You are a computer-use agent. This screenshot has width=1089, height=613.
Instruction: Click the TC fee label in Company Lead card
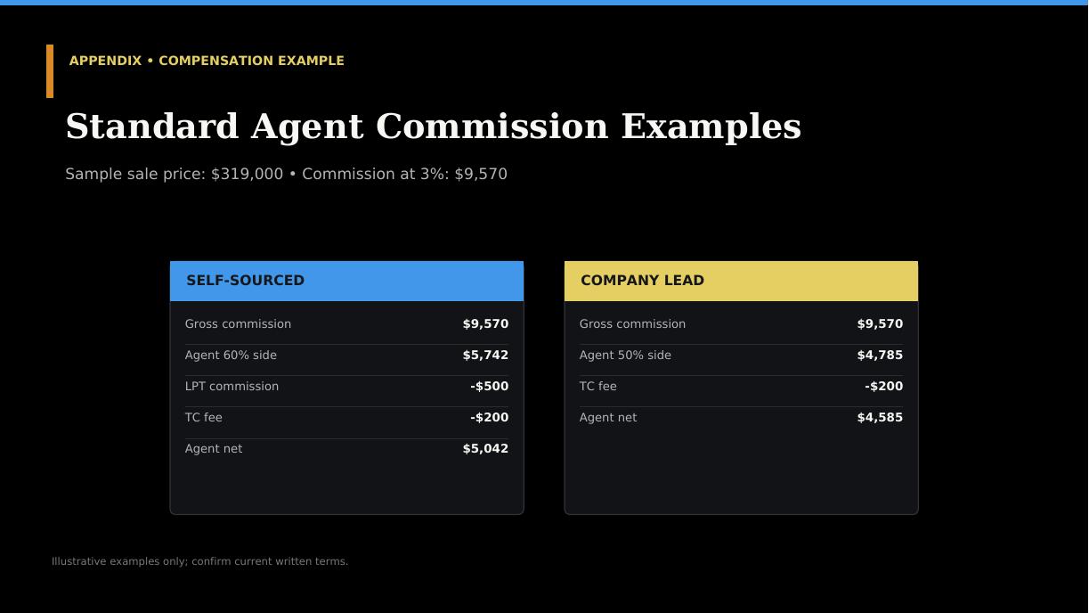coord(598,387)
